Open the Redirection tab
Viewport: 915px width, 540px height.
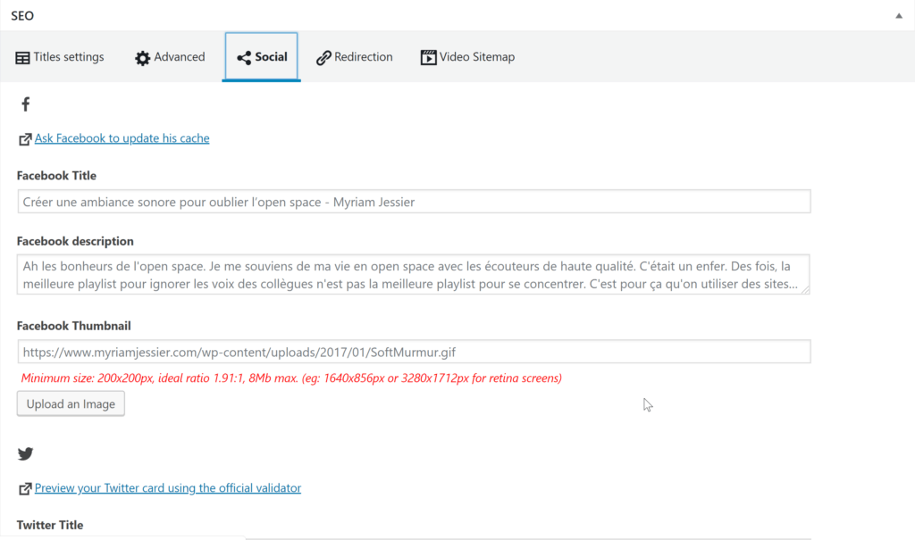point(354,57)
